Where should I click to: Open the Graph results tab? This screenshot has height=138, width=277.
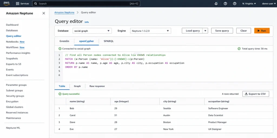click(77, 86)
